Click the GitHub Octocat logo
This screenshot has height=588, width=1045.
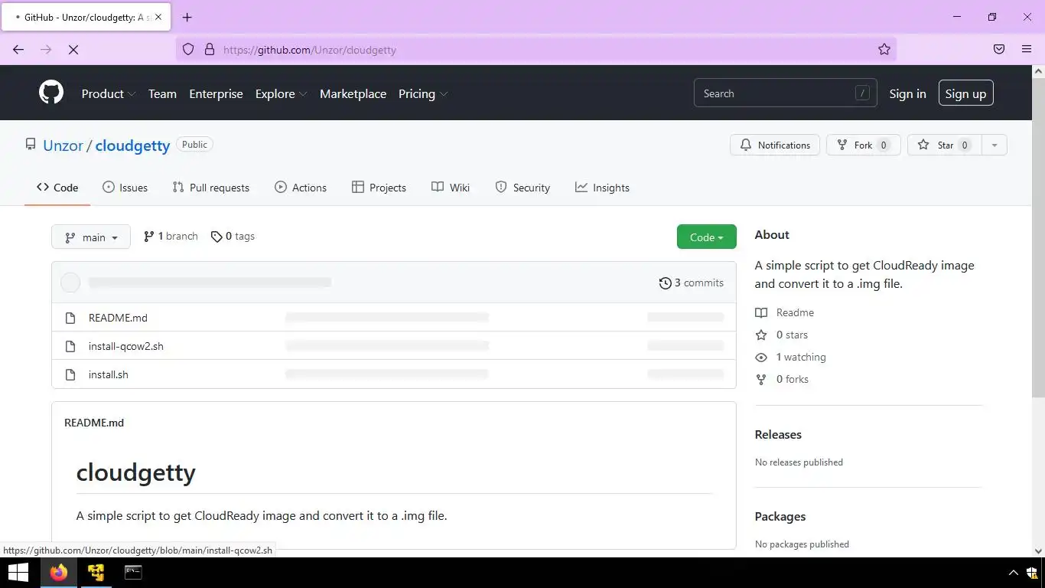[51, 93]
